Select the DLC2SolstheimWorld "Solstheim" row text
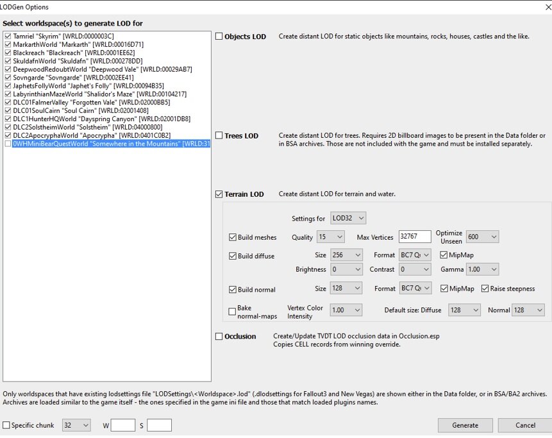 coord(88,127)
